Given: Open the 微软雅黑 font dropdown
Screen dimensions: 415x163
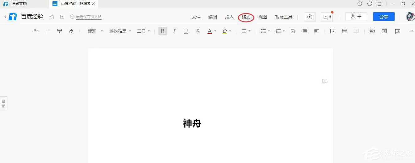Looking at the screenshot, I should pyautogui.click(x=120, y=31).
